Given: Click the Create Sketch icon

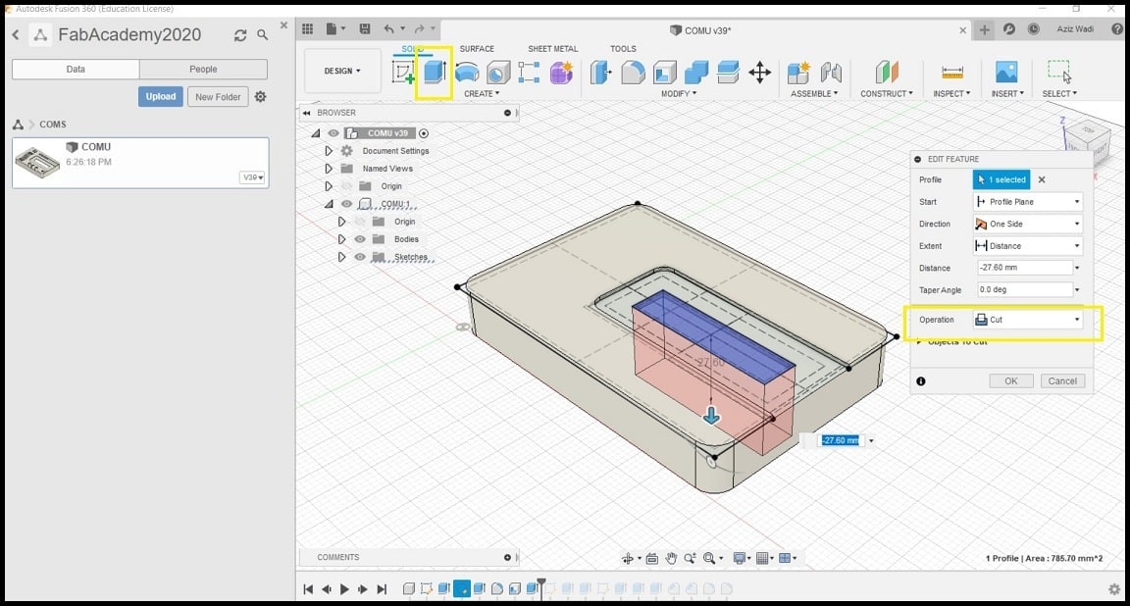Looking at the screenshot, I should click(403, 73).
